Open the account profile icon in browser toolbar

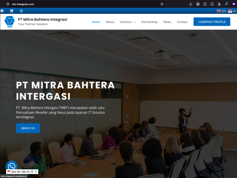coord(198,4)
